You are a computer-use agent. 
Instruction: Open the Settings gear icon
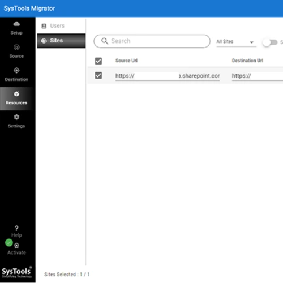(16, 117)
